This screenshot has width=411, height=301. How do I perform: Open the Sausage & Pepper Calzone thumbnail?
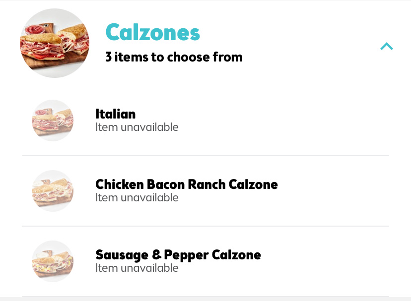pyautogui.click(x=53, y=261)
